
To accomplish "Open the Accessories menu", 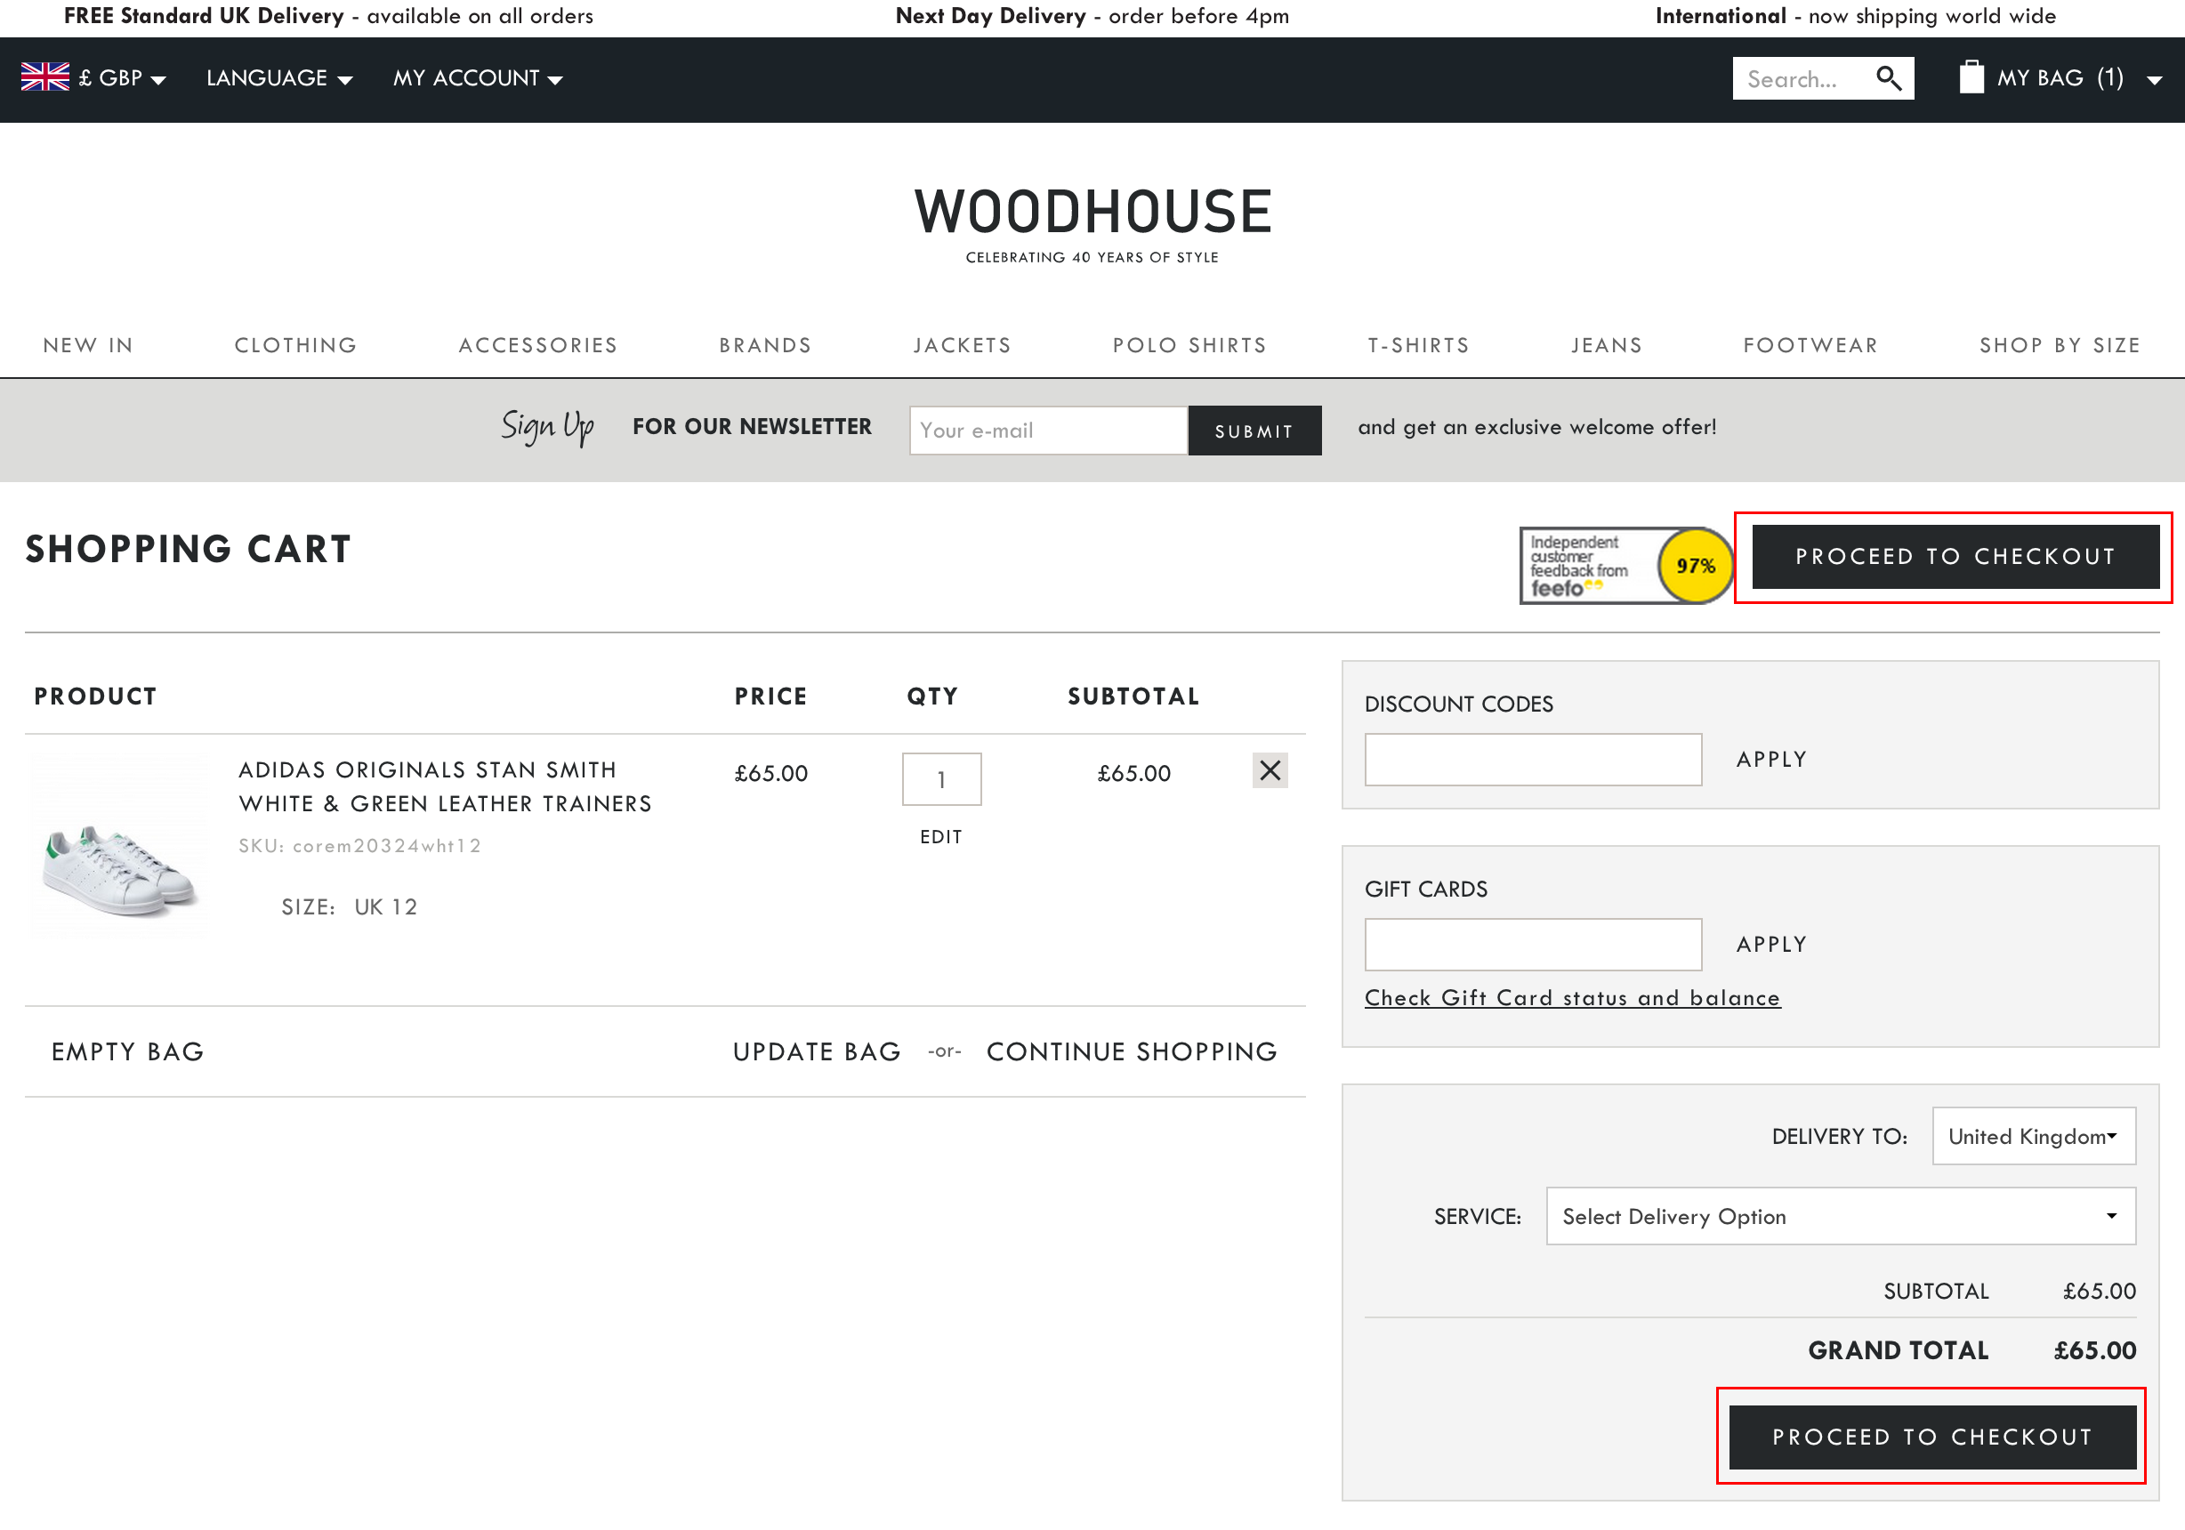I will [537, 345].
